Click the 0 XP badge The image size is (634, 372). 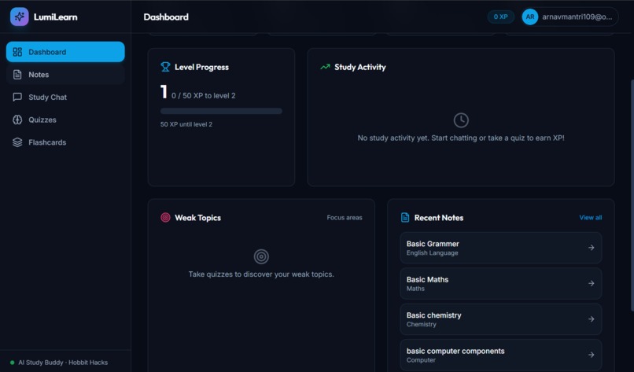(x=500, y=17)
